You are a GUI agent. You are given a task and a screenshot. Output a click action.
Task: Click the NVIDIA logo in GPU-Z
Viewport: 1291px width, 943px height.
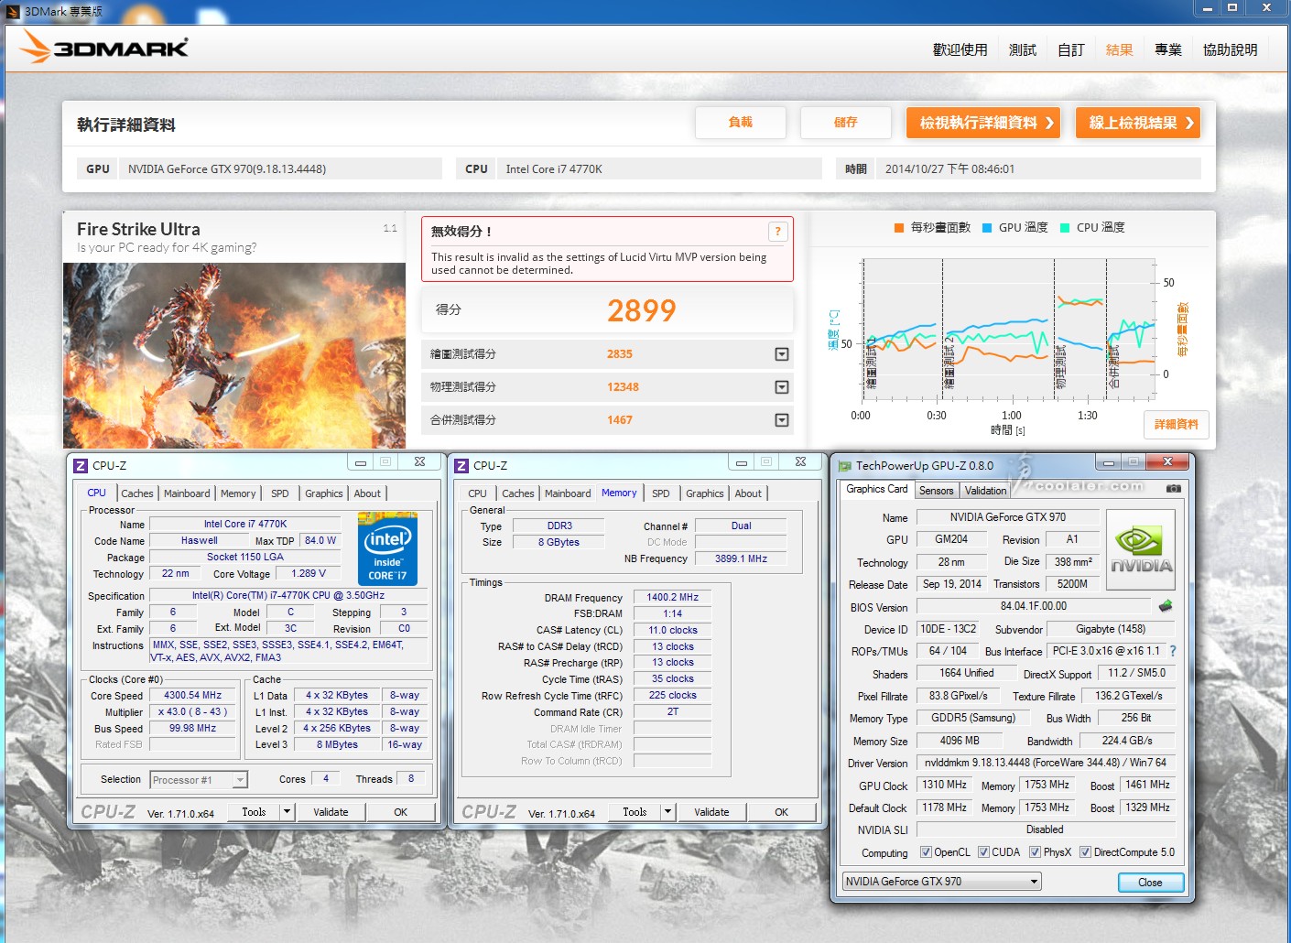coord(1140,549)
